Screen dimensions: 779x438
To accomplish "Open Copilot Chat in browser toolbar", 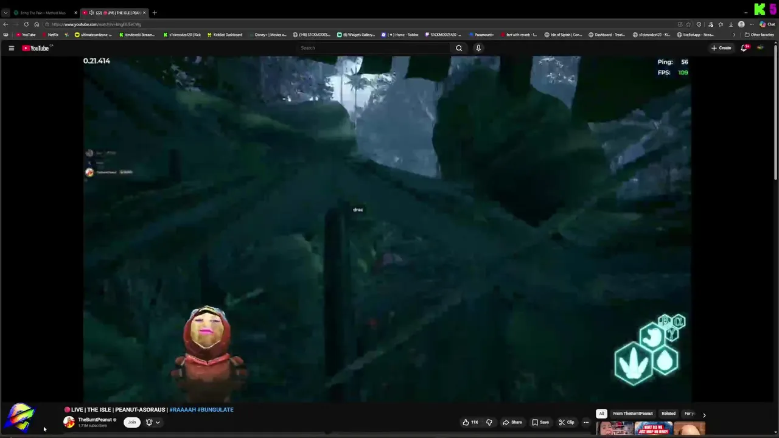I will click(767, 24).
